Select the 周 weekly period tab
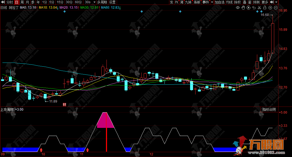This screenshot has height=157, width=292. (x=22, y=2)
